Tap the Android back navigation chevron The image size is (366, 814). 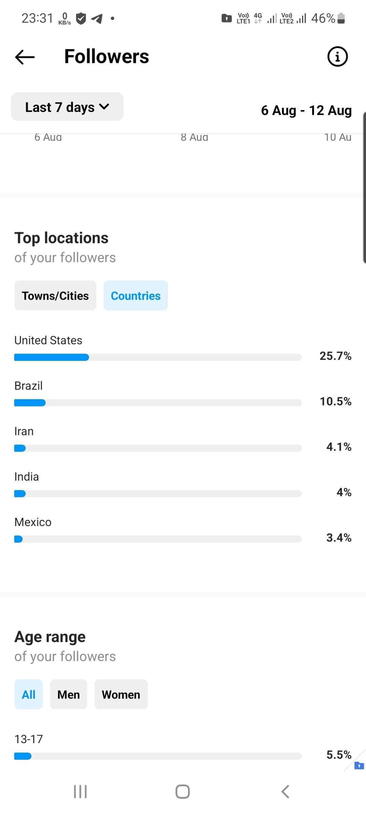285,792
